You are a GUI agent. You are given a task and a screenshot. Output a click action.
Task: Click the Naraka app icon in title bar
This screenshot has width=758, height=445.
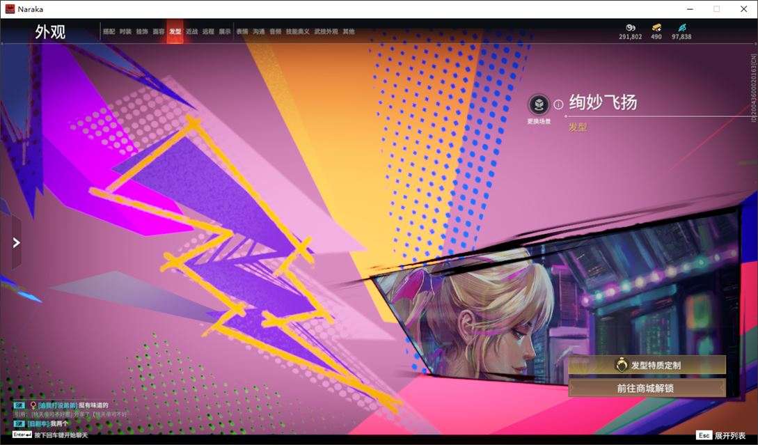pos(10,9)
